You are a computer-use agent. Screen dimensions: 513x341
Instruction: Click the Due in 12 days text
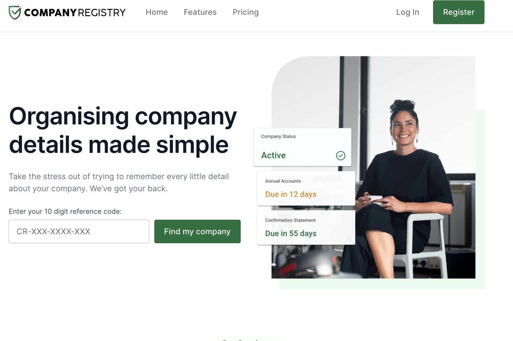pyautogui.click(x=291, y=194)
